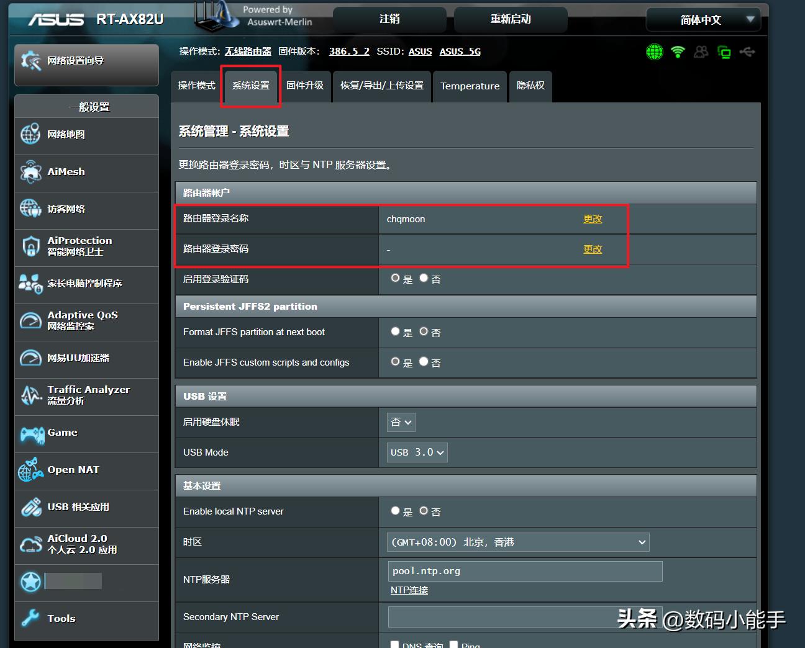Expand the 时区 timezone dropdown
805x648 pixels.
point(518,542)
